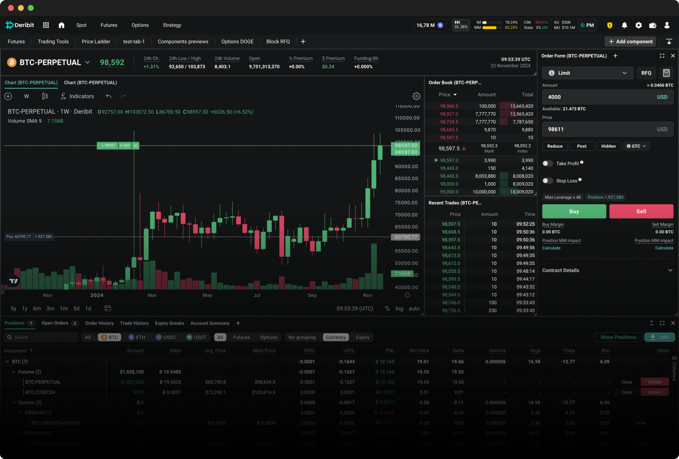The image size is (679, 459).
Task: Open the Options top menu
Action: (140, 25)
